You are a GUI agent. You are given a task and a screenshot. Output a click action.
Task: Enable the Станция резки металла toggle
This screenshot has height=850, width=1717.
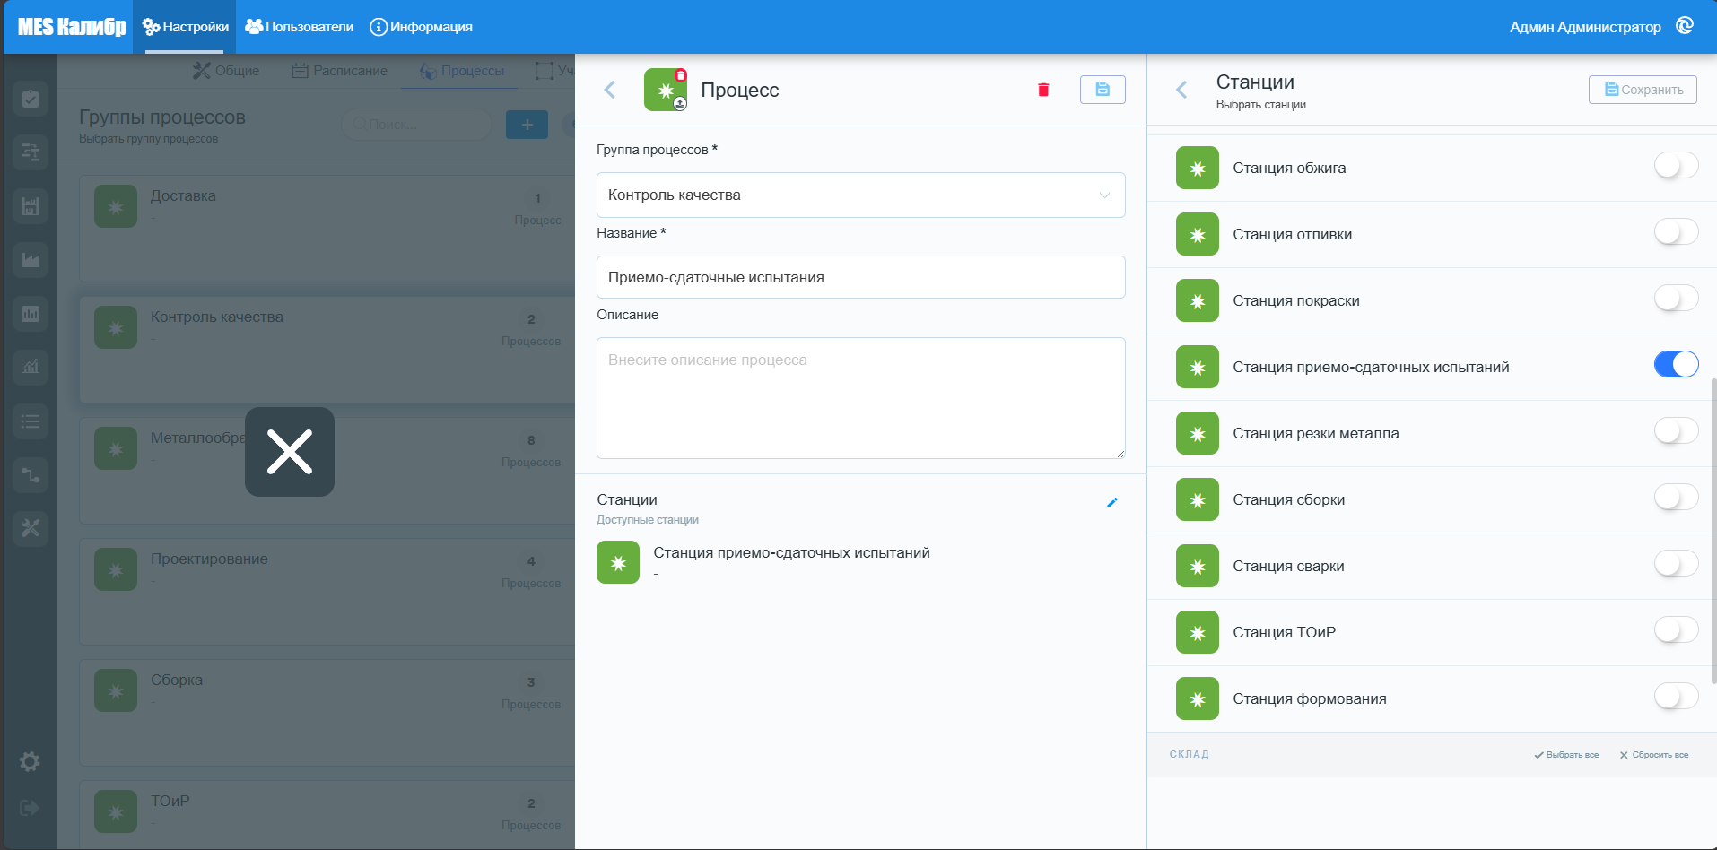[1676, 431]
